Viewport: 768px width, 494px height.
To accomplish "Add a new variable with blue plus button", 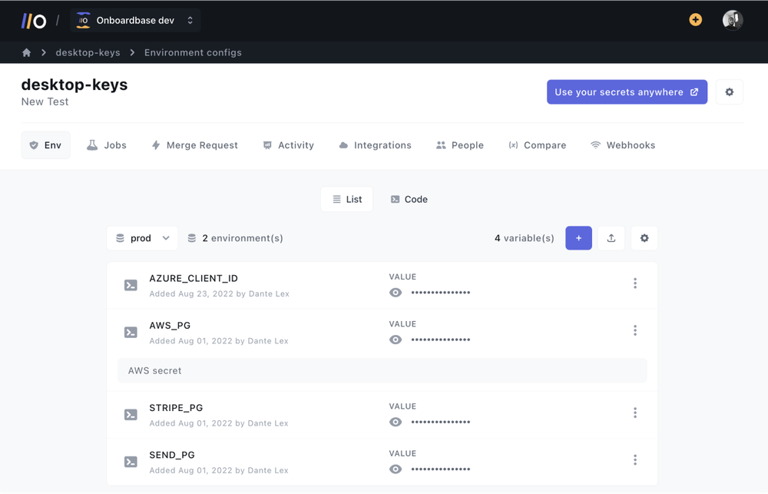I will click(x=578, y=238).
